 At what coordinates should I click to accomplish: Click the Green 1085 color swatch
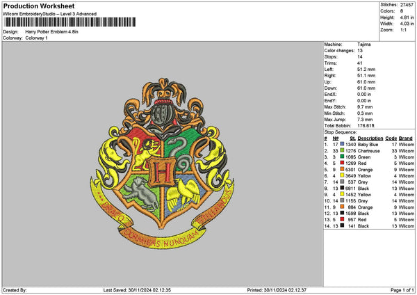342,157
